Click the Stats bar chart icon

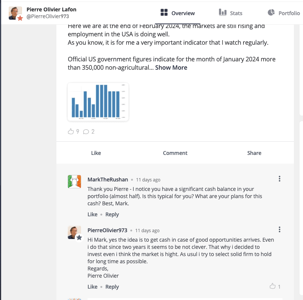[223, 13]
